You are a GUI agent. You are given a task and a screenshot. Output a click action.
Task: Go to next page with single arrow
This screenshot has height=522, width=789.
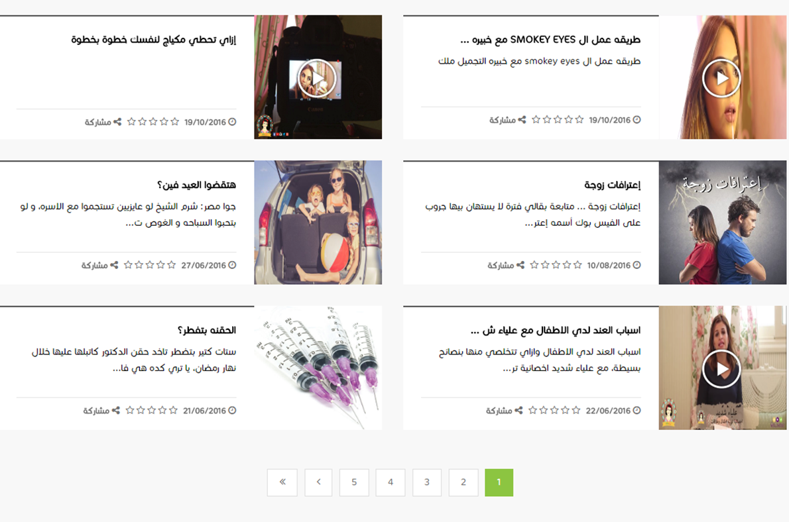[x=318, y=482]
